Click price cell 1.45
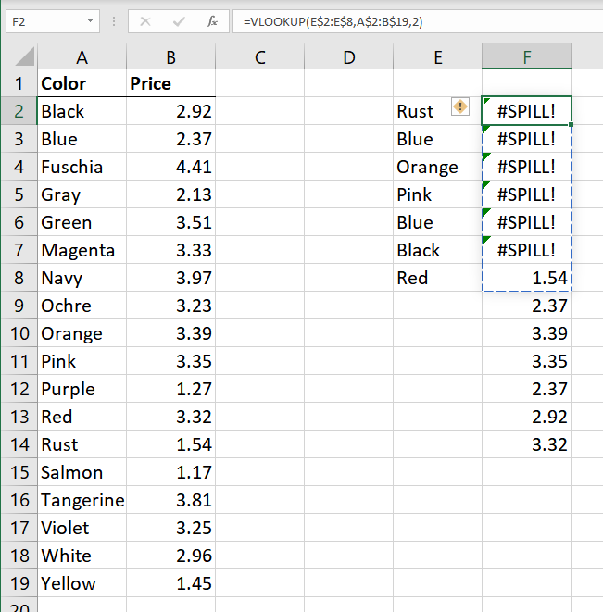The height and width of the screenshot is (612, 603). pos(171,583)
